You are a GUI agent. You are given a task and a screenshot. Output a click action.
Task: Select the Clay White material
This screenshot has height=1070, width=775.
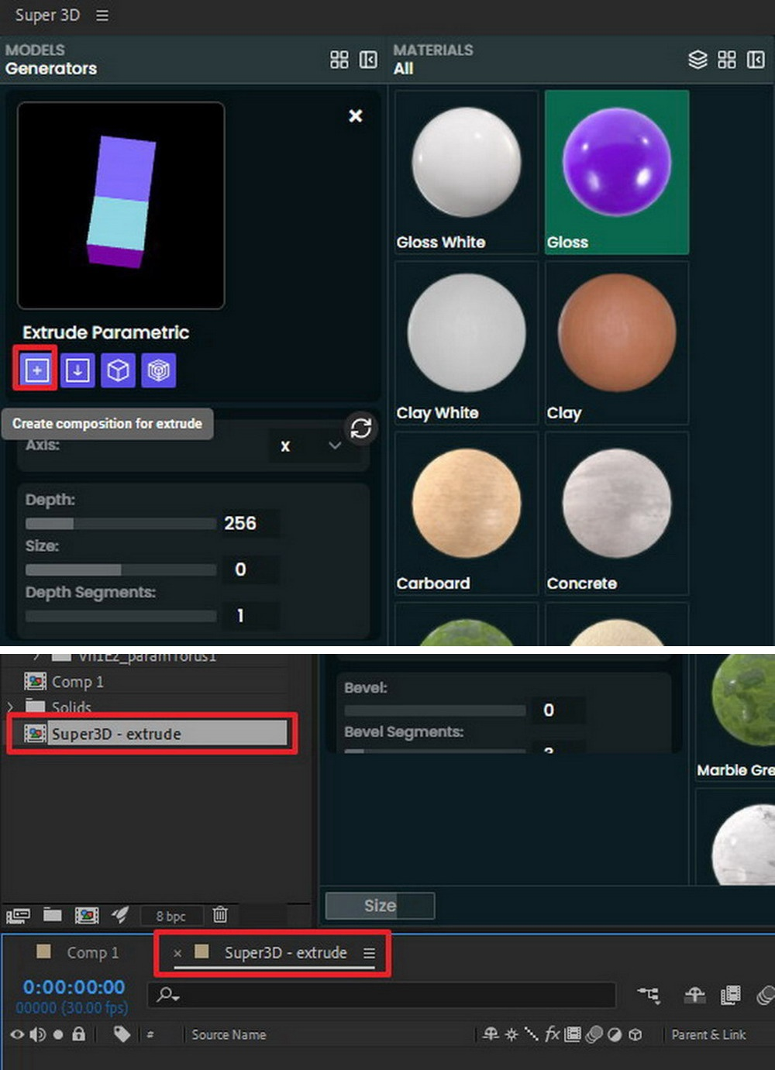pyautogui.click(x=467, y=342)
